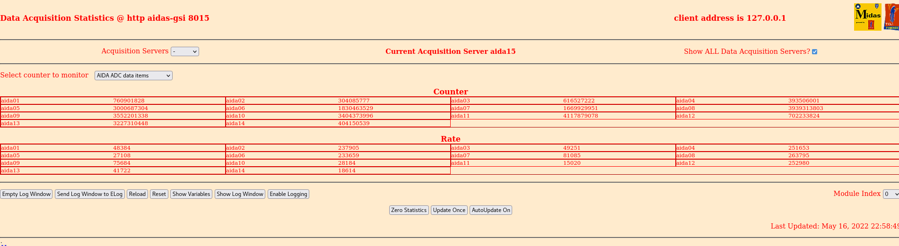
Task: Click the Enable Logging button
Action: coord(288,194)
